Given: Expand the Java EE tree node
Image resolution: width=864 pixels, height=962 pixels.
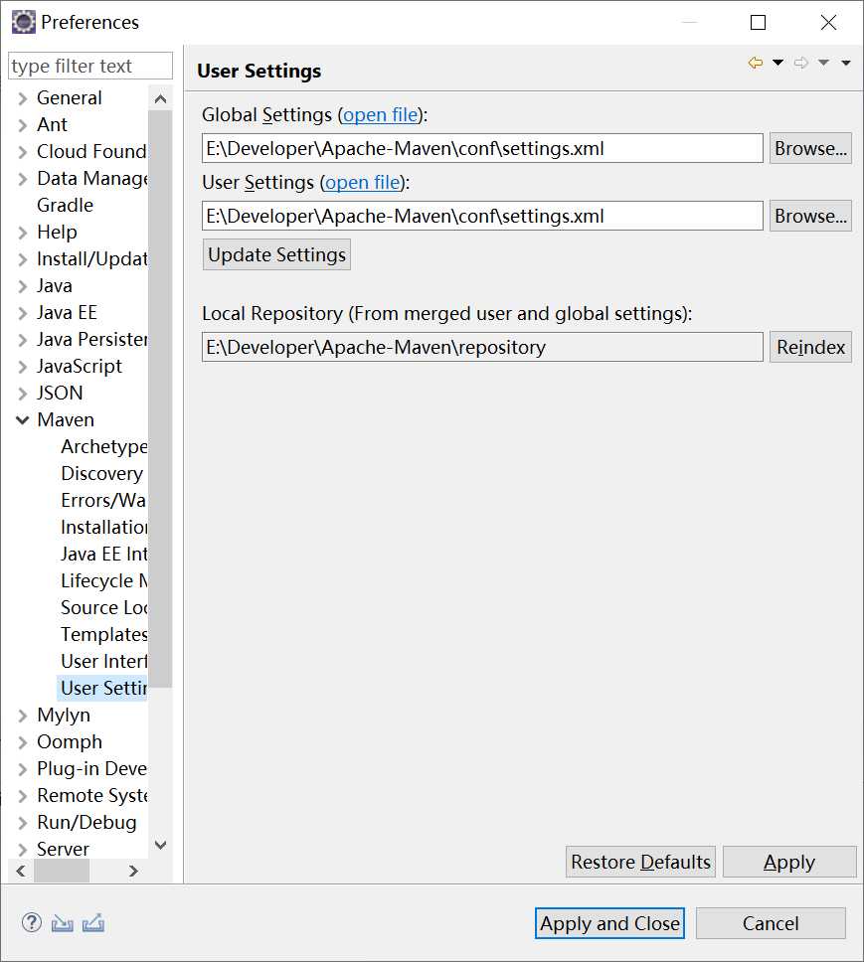Looking at the screenshot, I should coord(22,313).
